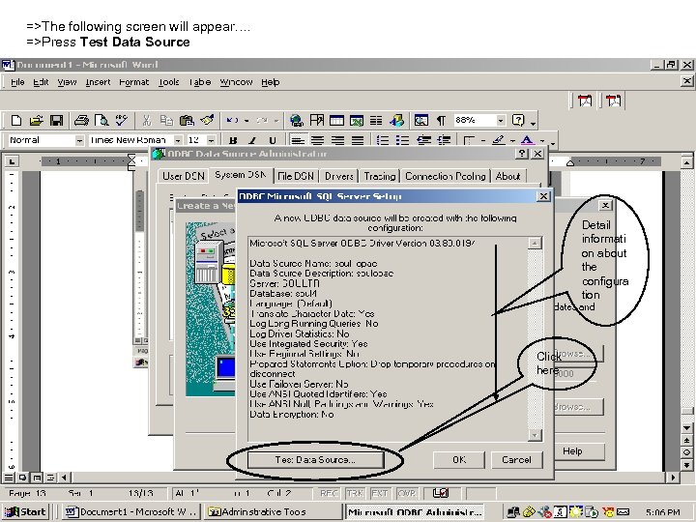Open the Format menu in Word
The height and width of the screenshot is (522, 696).
click(133, 82)
